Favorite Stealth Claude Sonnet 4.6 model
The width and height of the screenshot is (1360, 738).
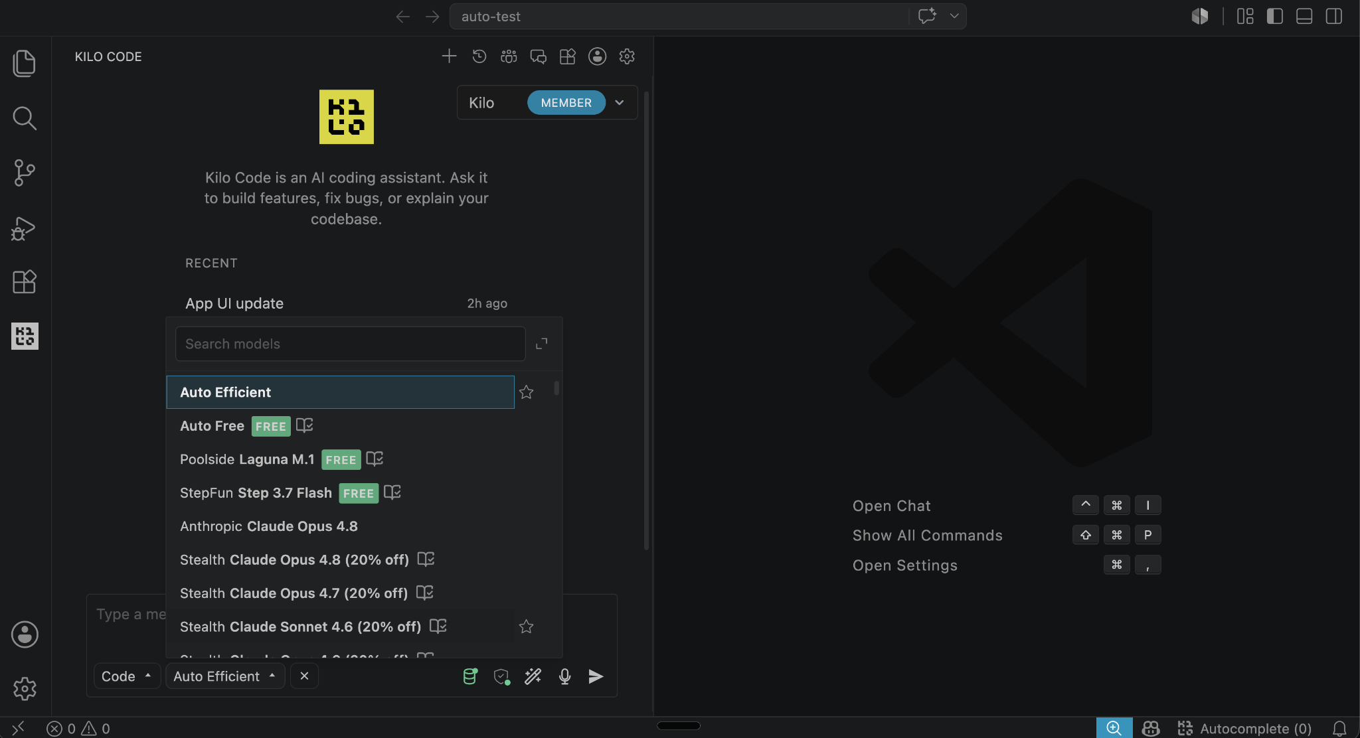[527, 627]
